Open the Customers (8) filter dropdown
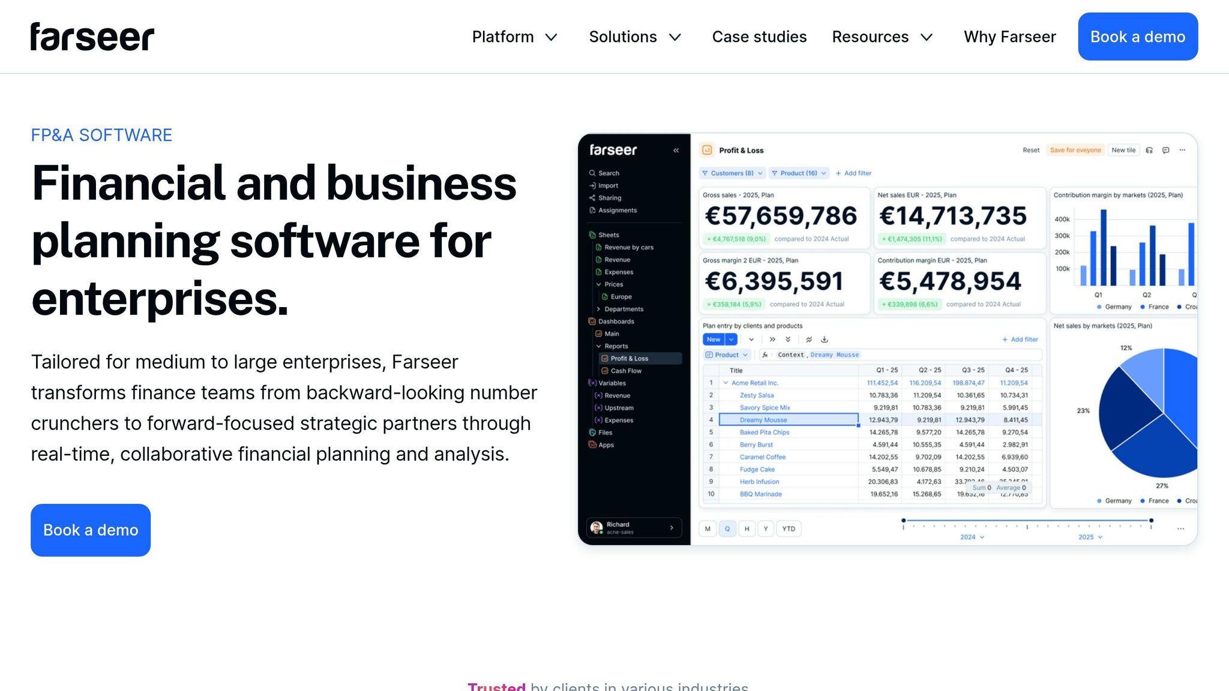The width and height of the screenshot is (1229, 691). 732,173
